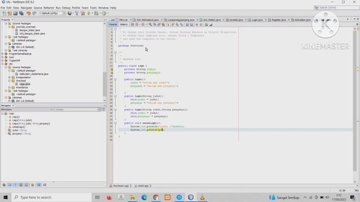Select the cetakLagu() method in Navigator

click(19, 127)
